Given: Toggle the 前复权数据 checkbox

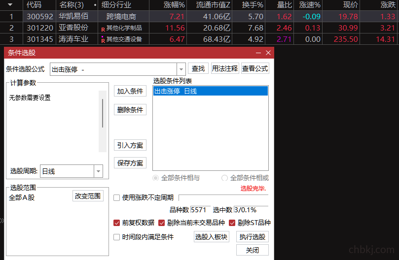Looking at the screenshot, I should (x=116, y=223).
